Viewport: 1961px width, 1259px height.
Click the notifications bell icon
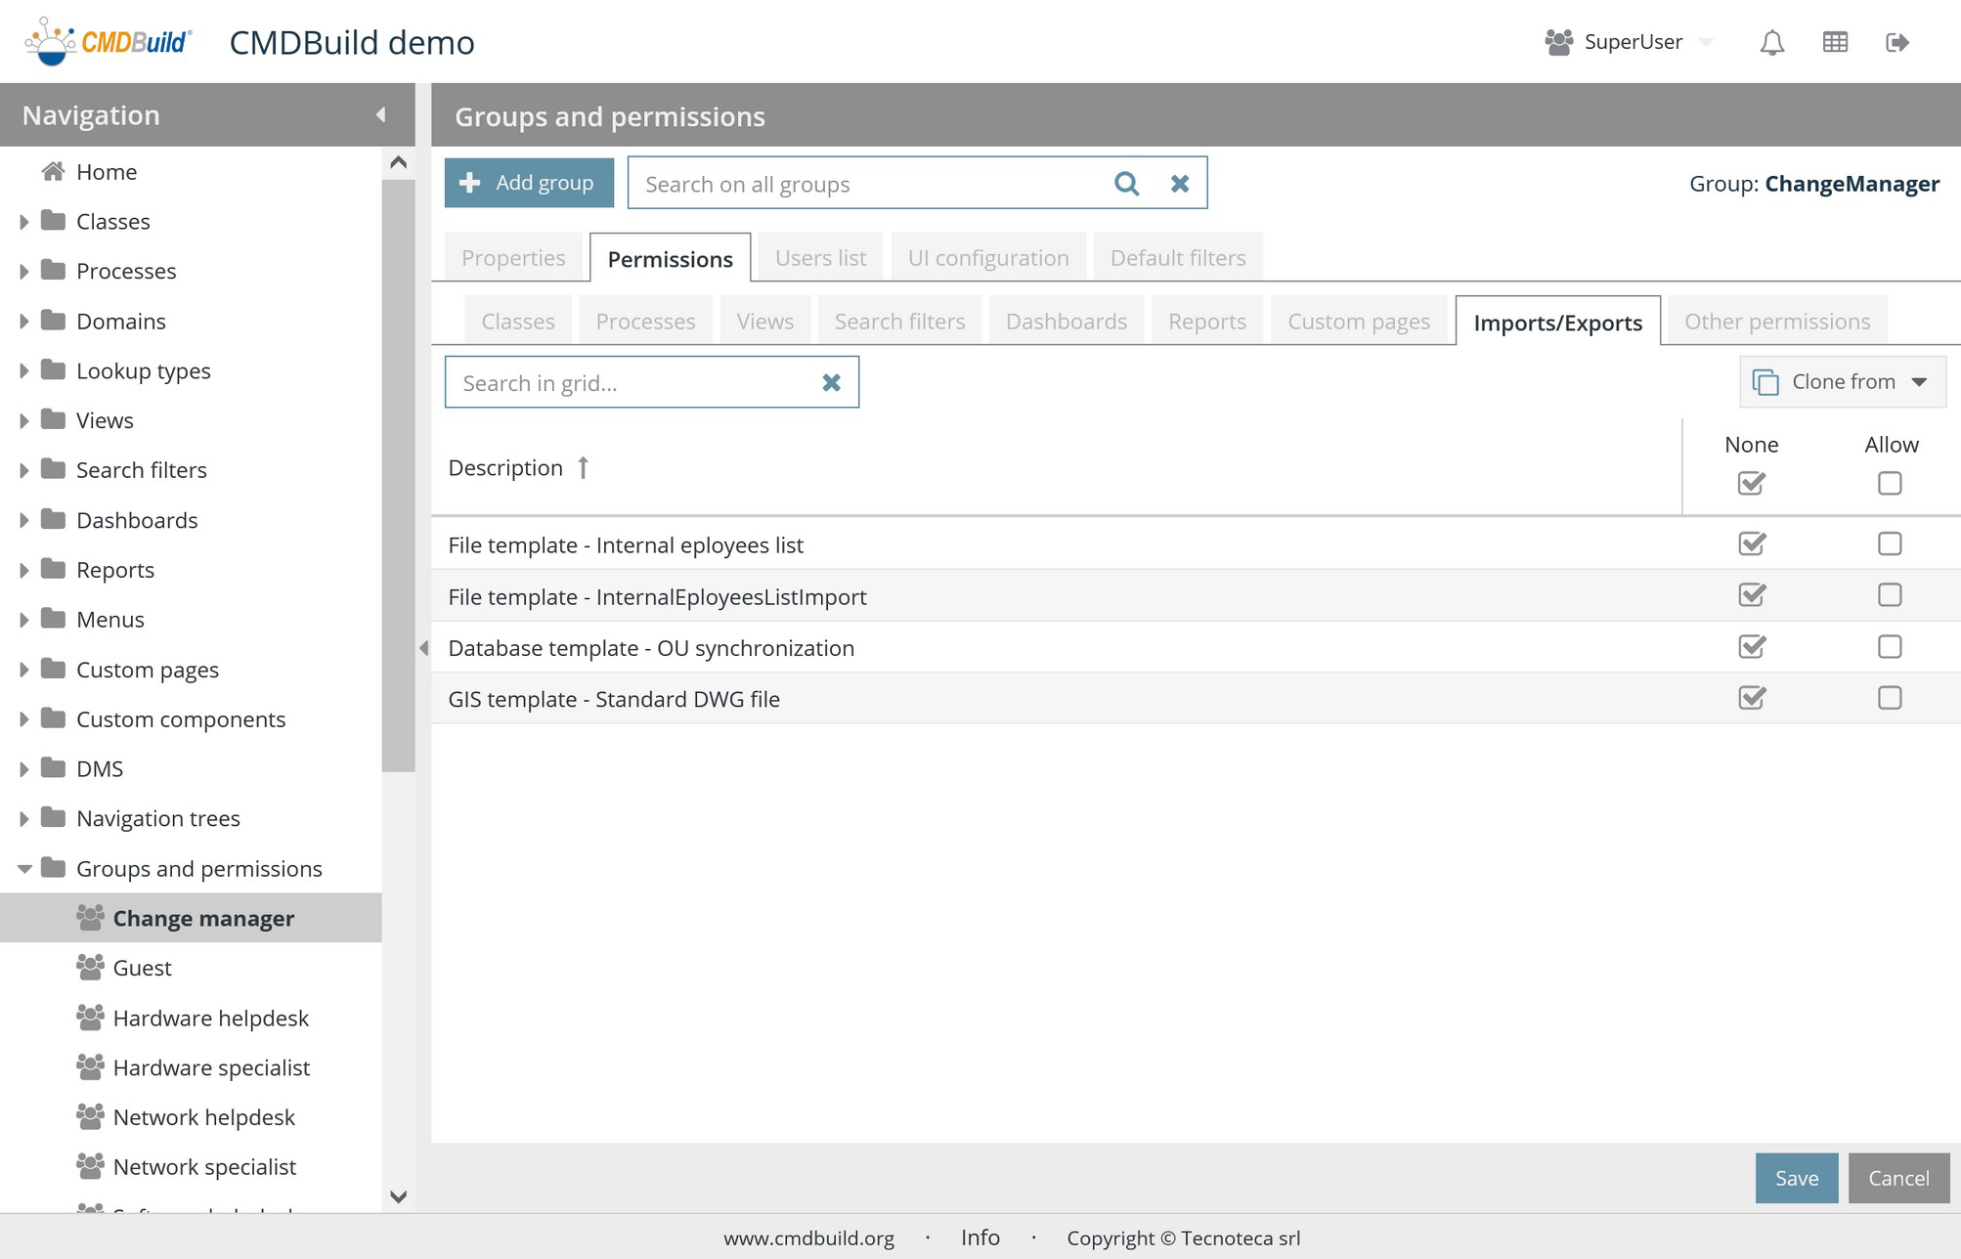pyautogui.click(x=1771, y=42)
